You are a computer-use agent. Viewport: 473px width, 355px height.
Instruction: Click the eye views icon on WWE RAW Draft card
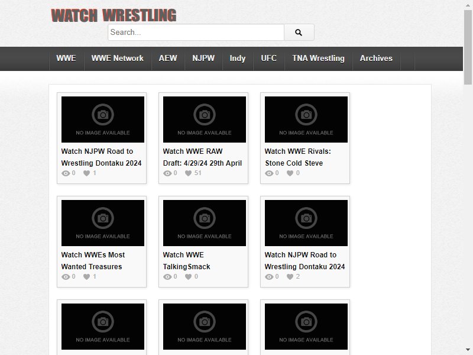coord(167,173)
